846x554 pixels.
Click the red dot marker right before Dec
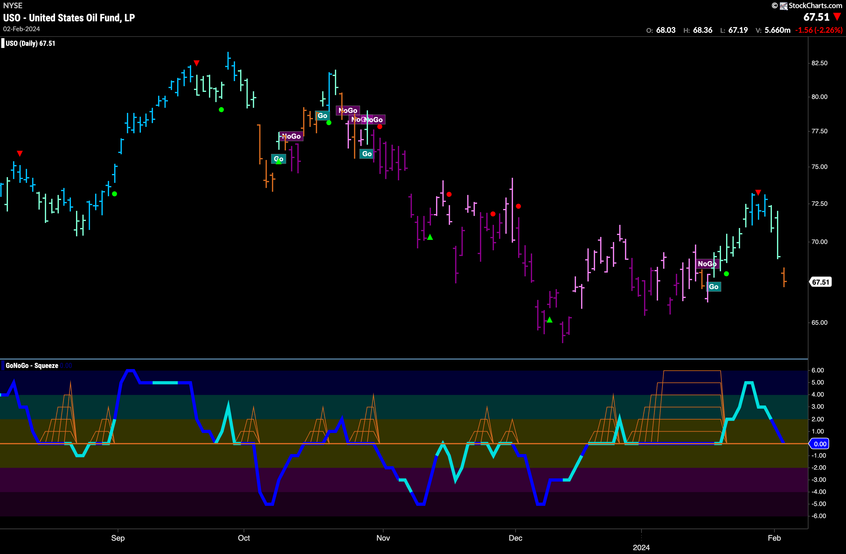coord(493,214)
